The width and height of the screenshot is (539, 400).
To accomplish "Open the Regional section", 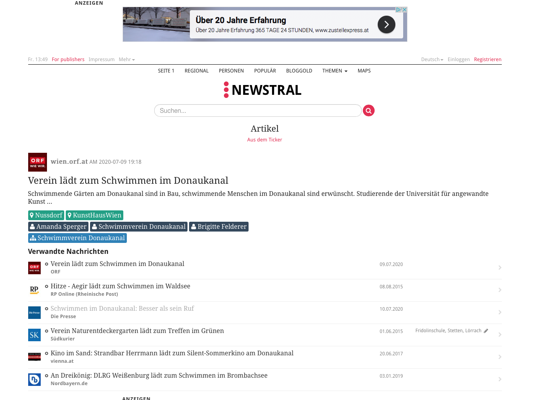I will click(x=196, y=71).
